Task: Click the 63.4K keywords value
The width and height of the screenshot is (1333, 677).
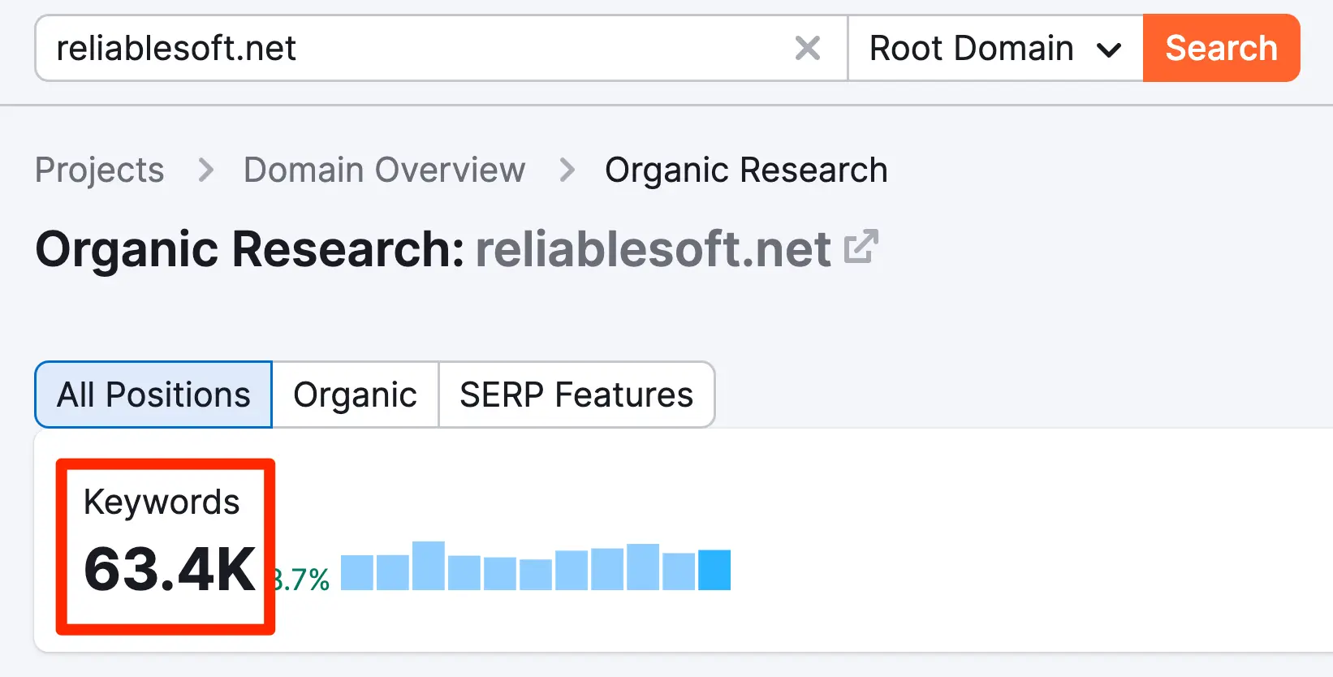Action: 169,570
